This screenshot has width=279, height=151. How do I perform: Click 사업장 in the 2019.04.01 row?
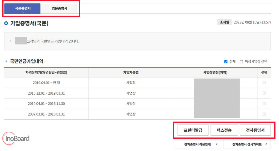coord(131,83)
